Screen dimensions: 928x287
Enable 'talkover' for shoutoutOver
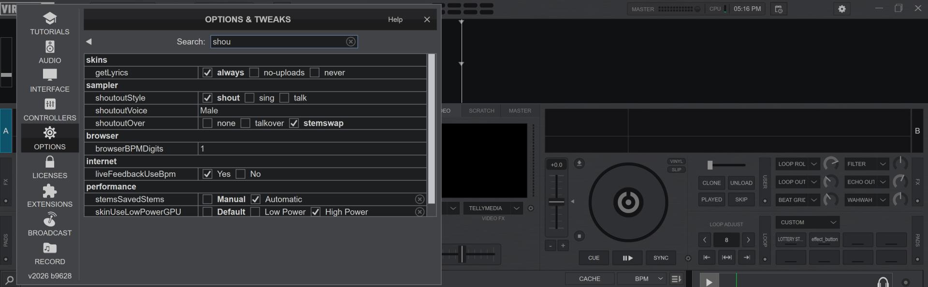[x=246, y=123]
